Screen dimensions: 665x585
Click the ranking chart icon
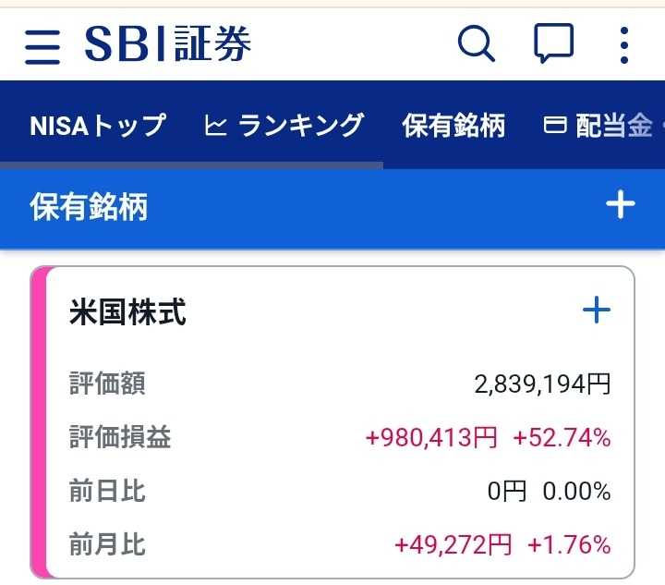pos(215,126)
